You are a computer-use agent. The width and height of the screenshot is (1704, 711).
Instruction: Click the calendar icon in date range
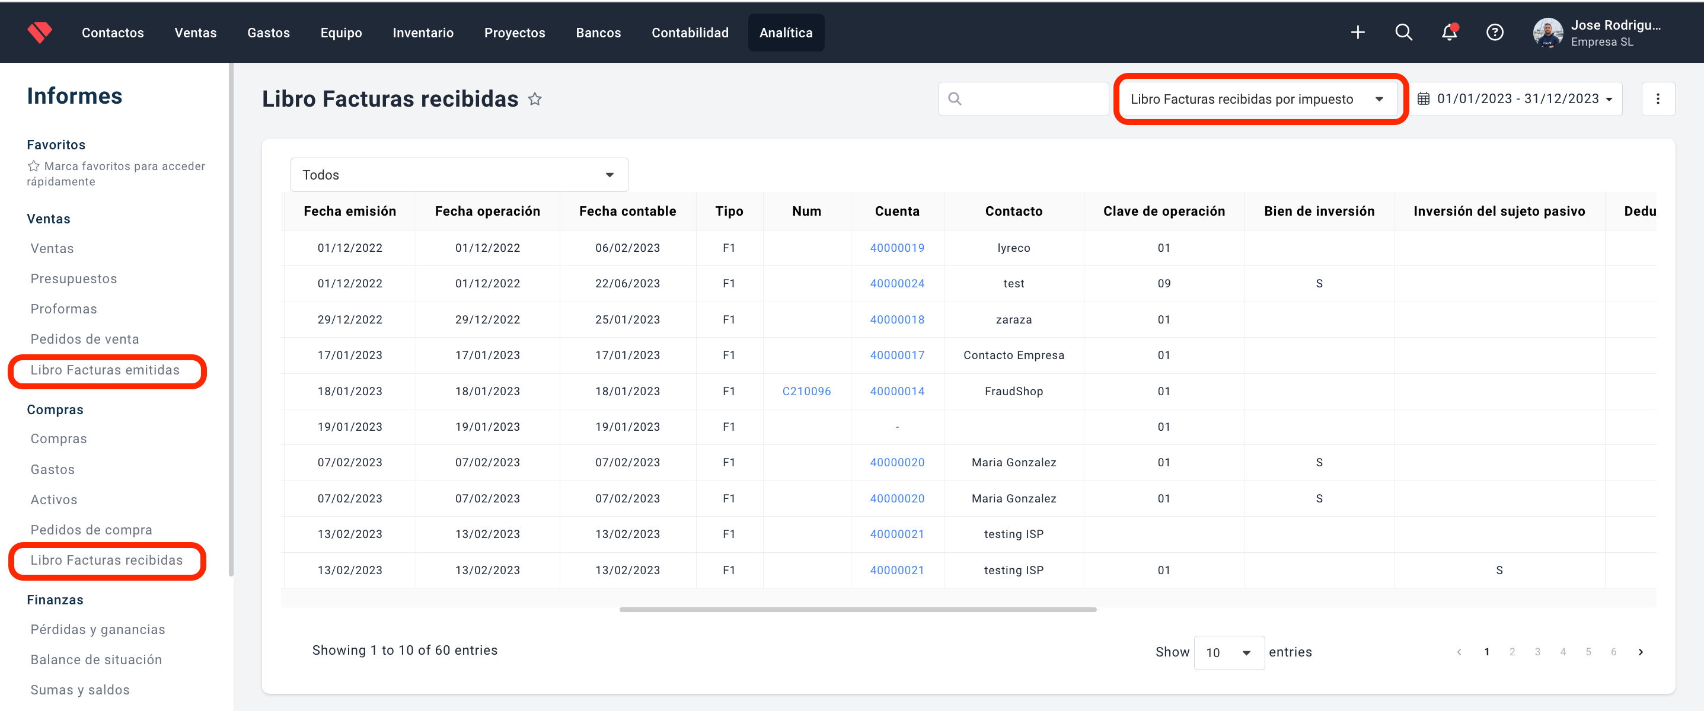(x=1424, y=99)
